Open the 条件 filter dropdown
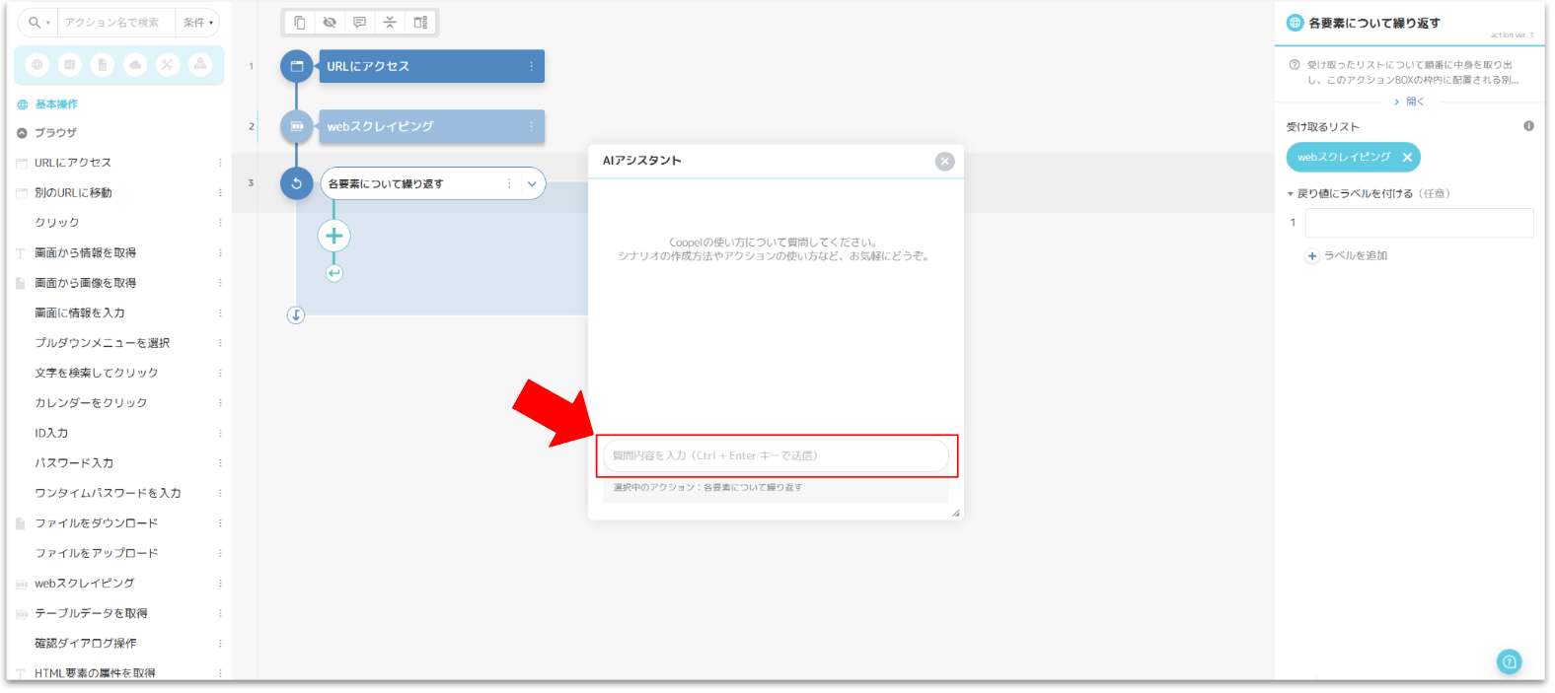 pyautogui.click(x=197, y=23)
